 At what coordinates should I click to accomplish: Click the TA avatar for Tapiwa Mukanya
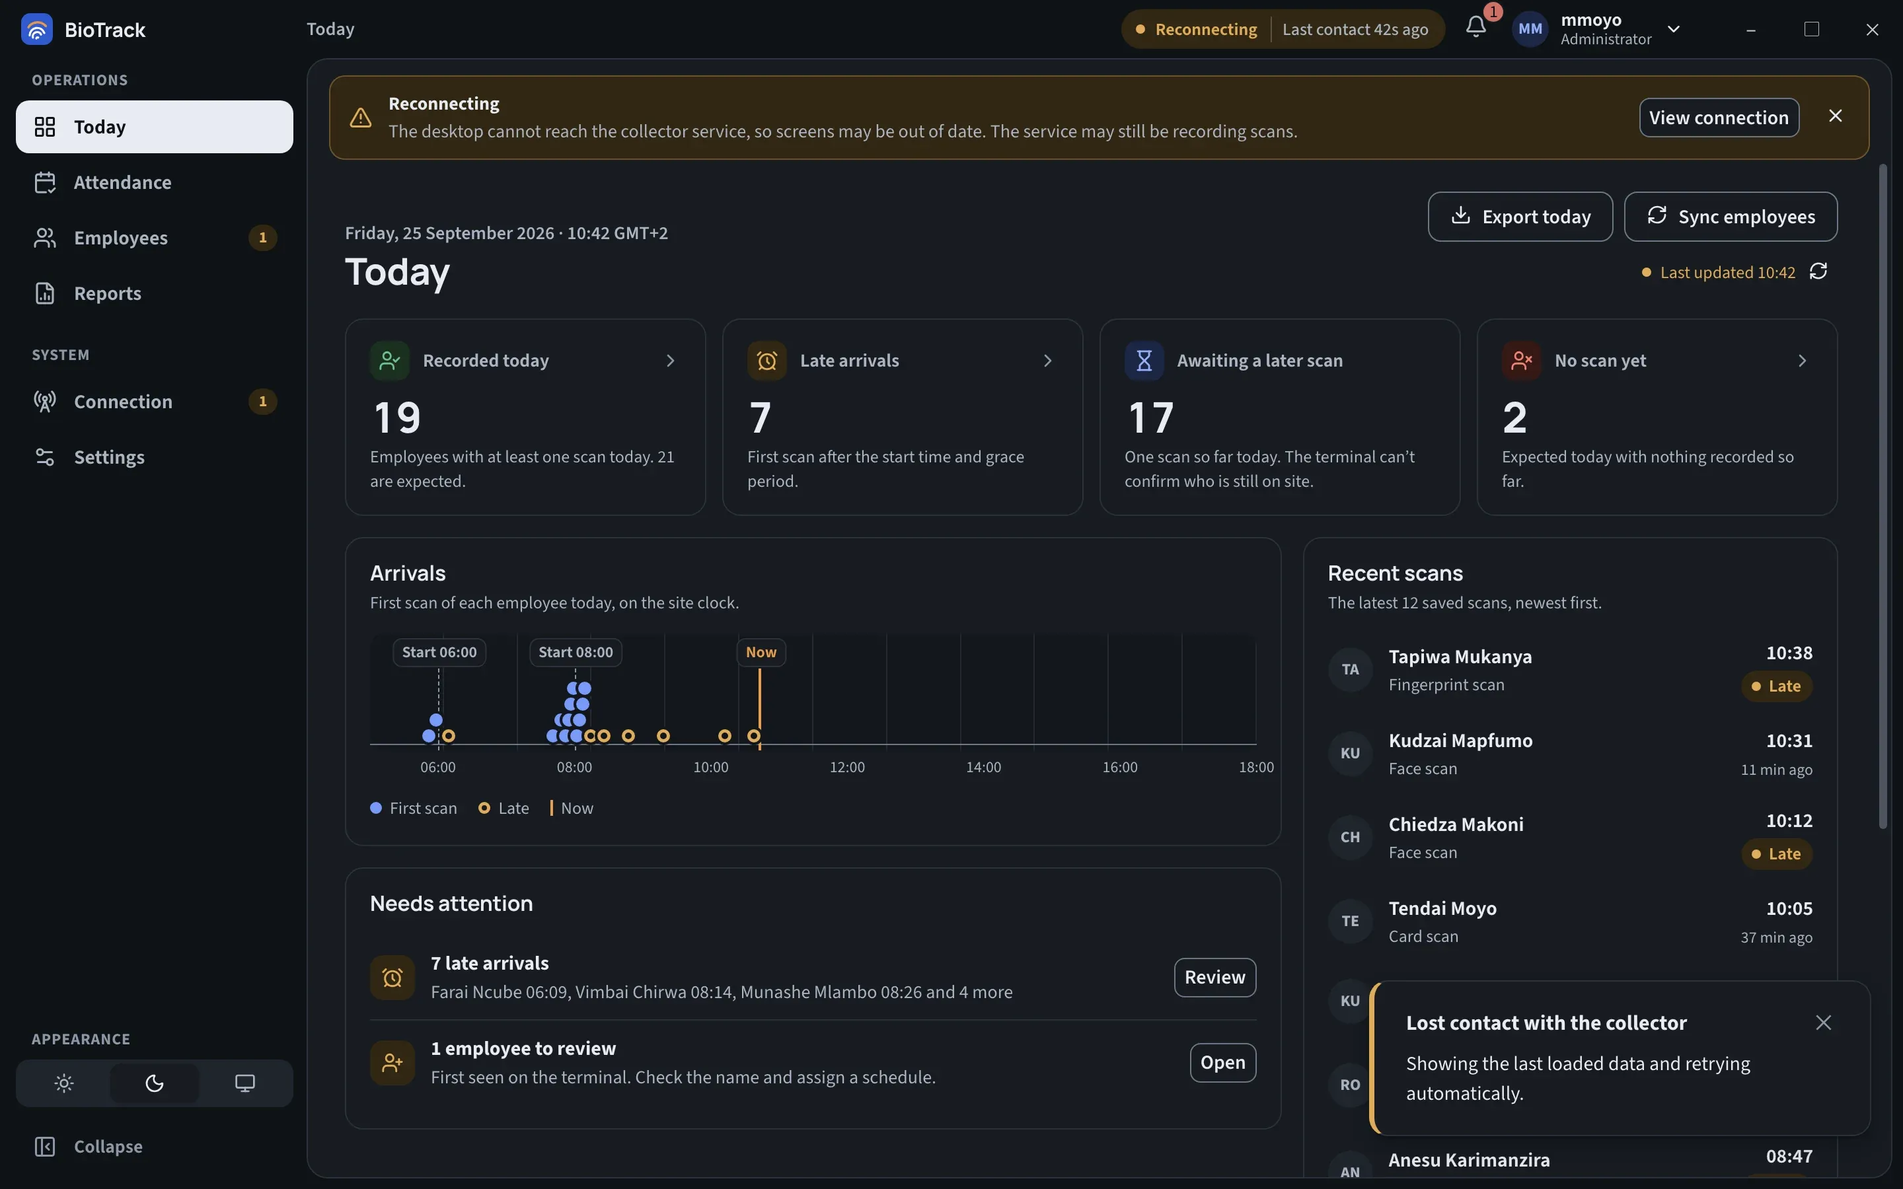[x=1350, y=669]
